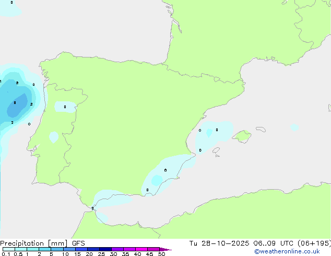331x256 pixels.
Task: Select the legend swatch between 35 and 40
Action: pos(129,249)
